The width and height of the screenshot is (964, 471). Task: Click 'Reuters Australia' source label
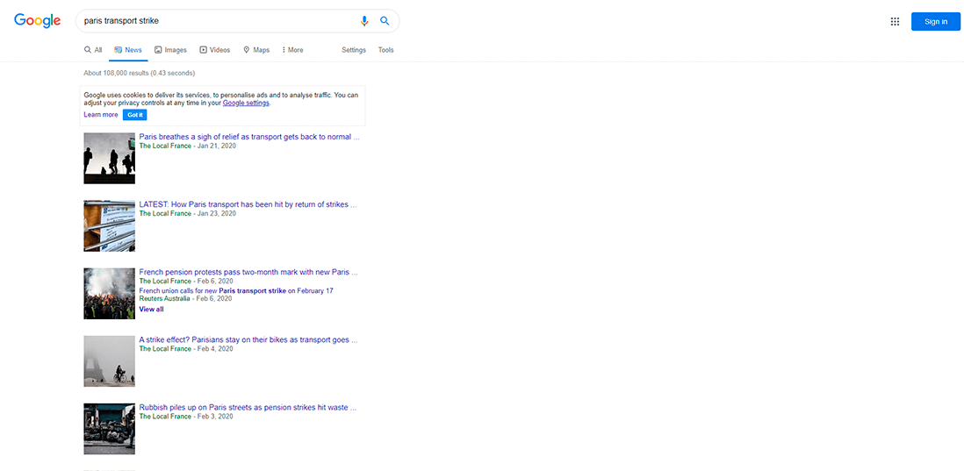[165, 298]
